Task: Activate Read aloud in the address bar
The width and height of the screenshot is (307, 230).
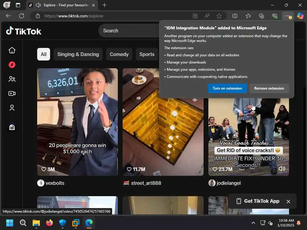Action: pyautogui.click(x=207, y=16)
